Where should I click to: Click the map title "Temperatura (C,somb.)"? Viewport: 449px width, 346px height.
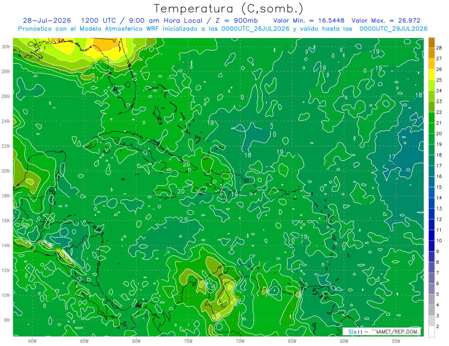pyautogui.click(x=228, y=9)
